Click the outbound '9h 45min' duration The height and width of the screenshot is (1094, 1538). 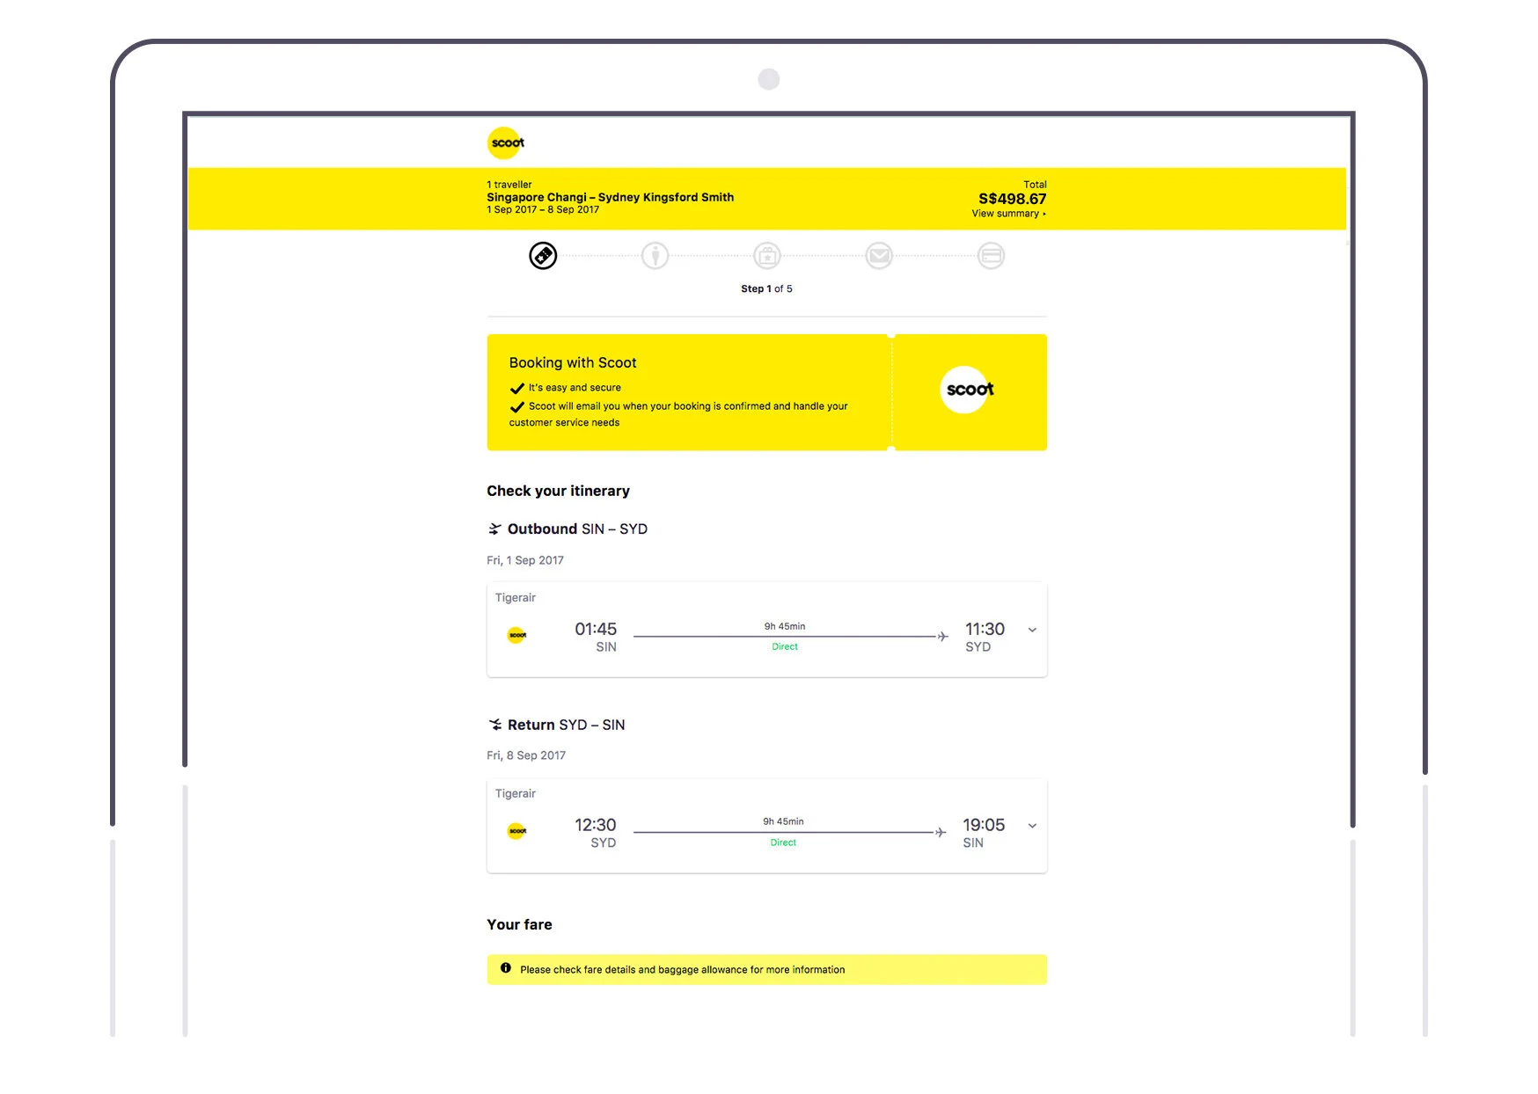(785, 626)
